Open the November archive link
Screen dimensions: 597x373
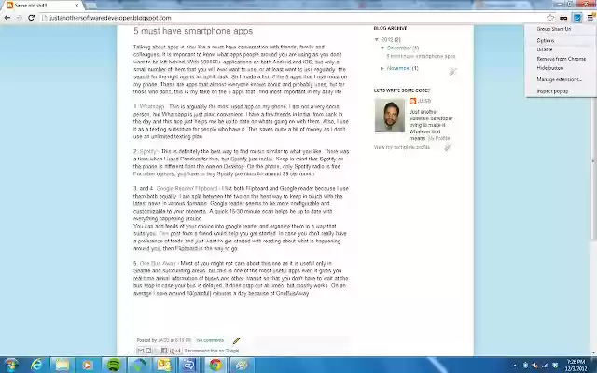pos(398,68)
